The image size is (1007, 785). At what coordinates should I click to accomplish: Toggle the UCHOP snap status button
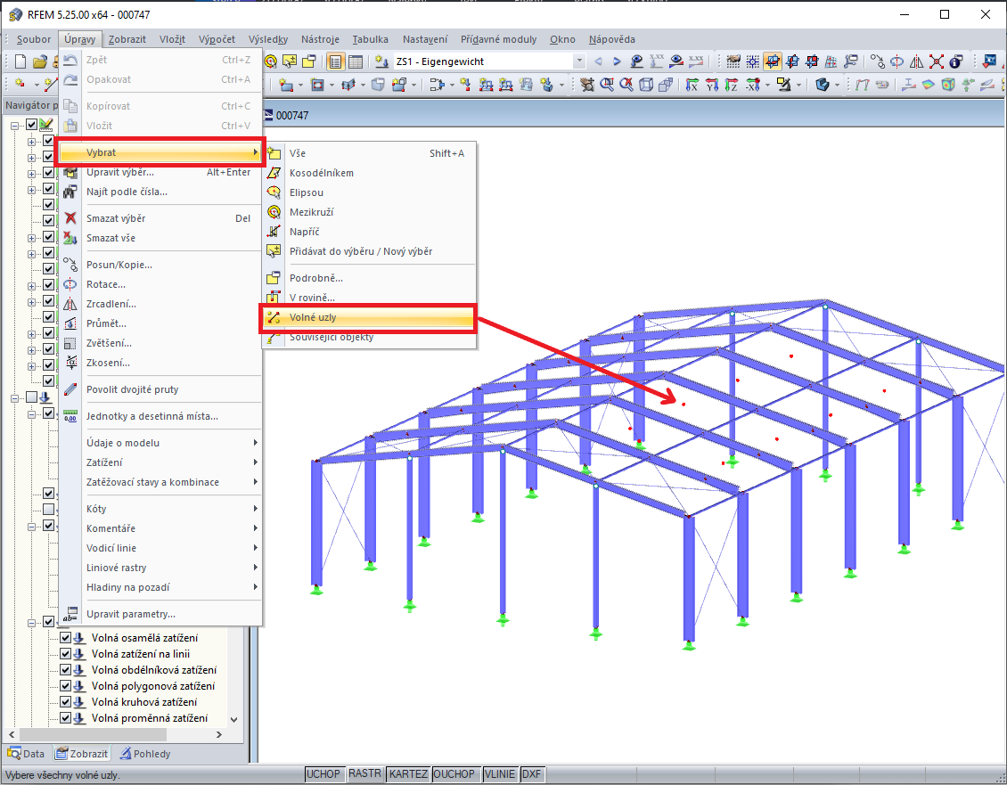[323, 774]
